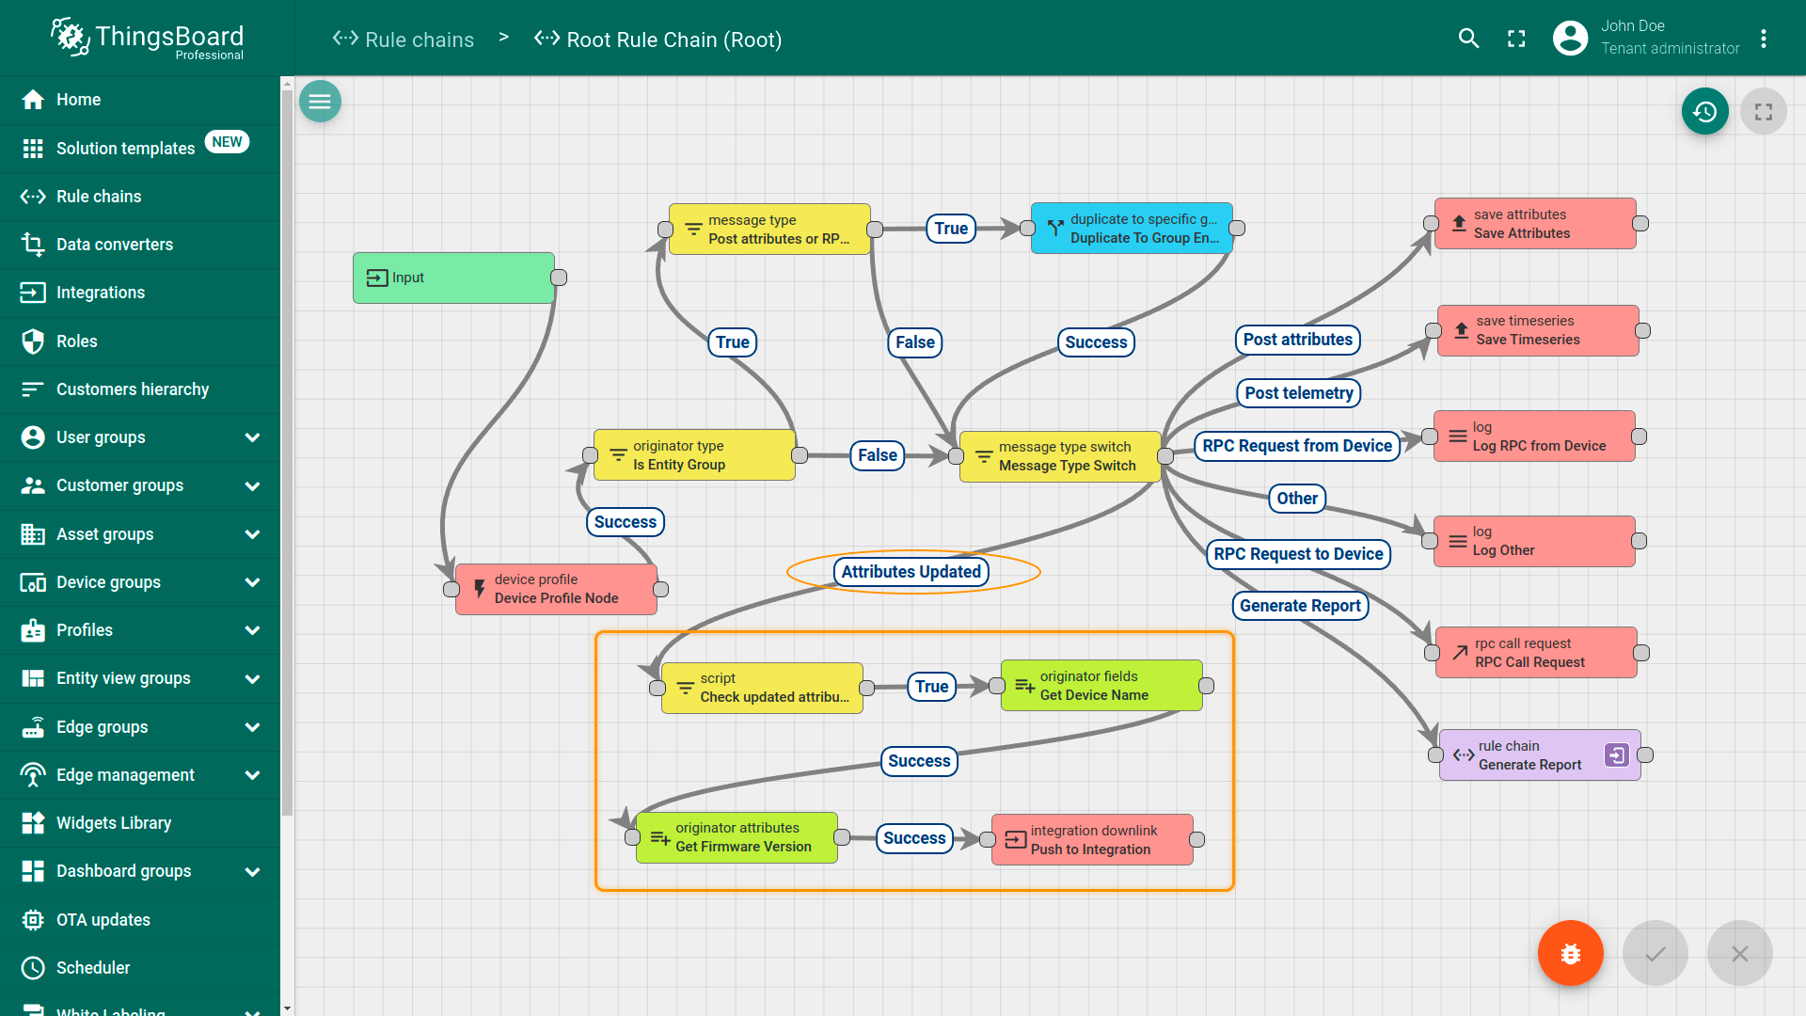Expand Dashboard groups menu chevron
This screenshot has width=1806, height=1016.
(252, 871)
